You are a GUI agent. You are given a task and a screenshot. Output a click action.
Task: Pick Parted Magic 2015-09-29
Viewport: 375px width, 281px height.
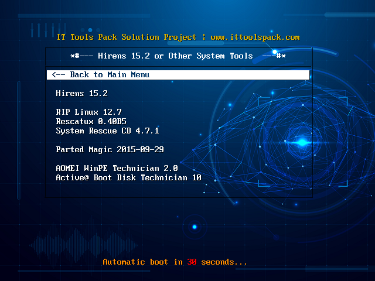pos(110,150)
